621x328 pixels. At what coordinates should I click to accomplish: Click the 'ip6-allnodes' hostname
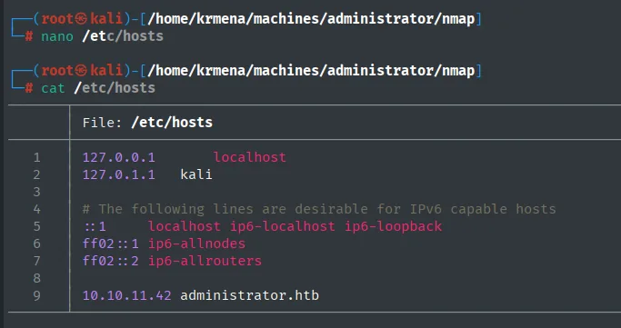coord(196,244)
